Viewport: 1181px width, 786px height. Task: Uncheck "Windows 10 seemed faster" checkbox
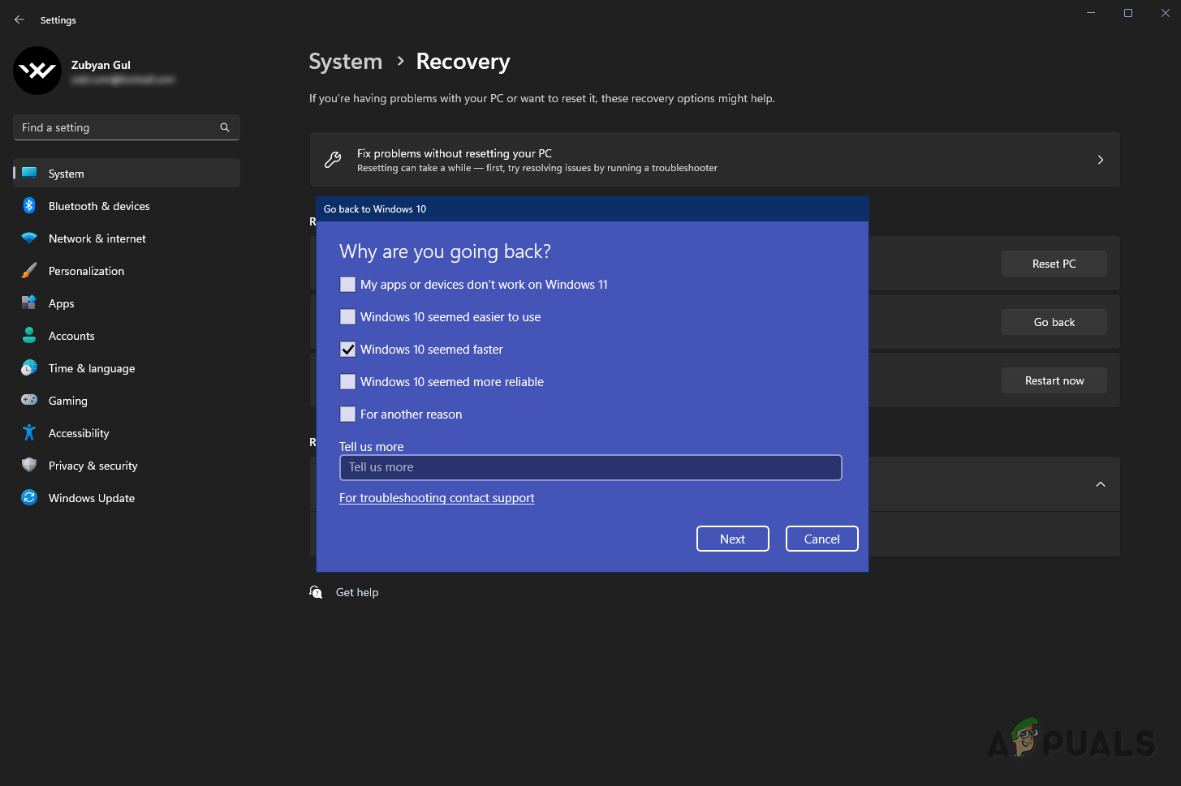click(x=347, y=350)
